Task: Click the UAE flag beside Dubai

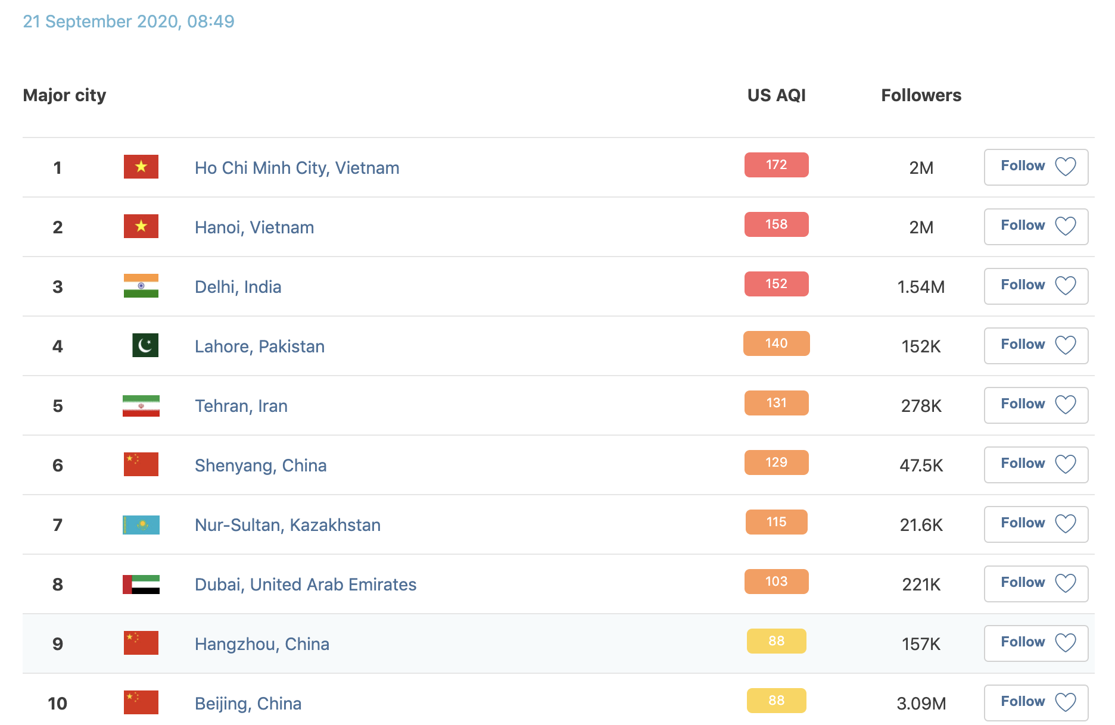Action: pyautogui.click(x=141, y=585)
